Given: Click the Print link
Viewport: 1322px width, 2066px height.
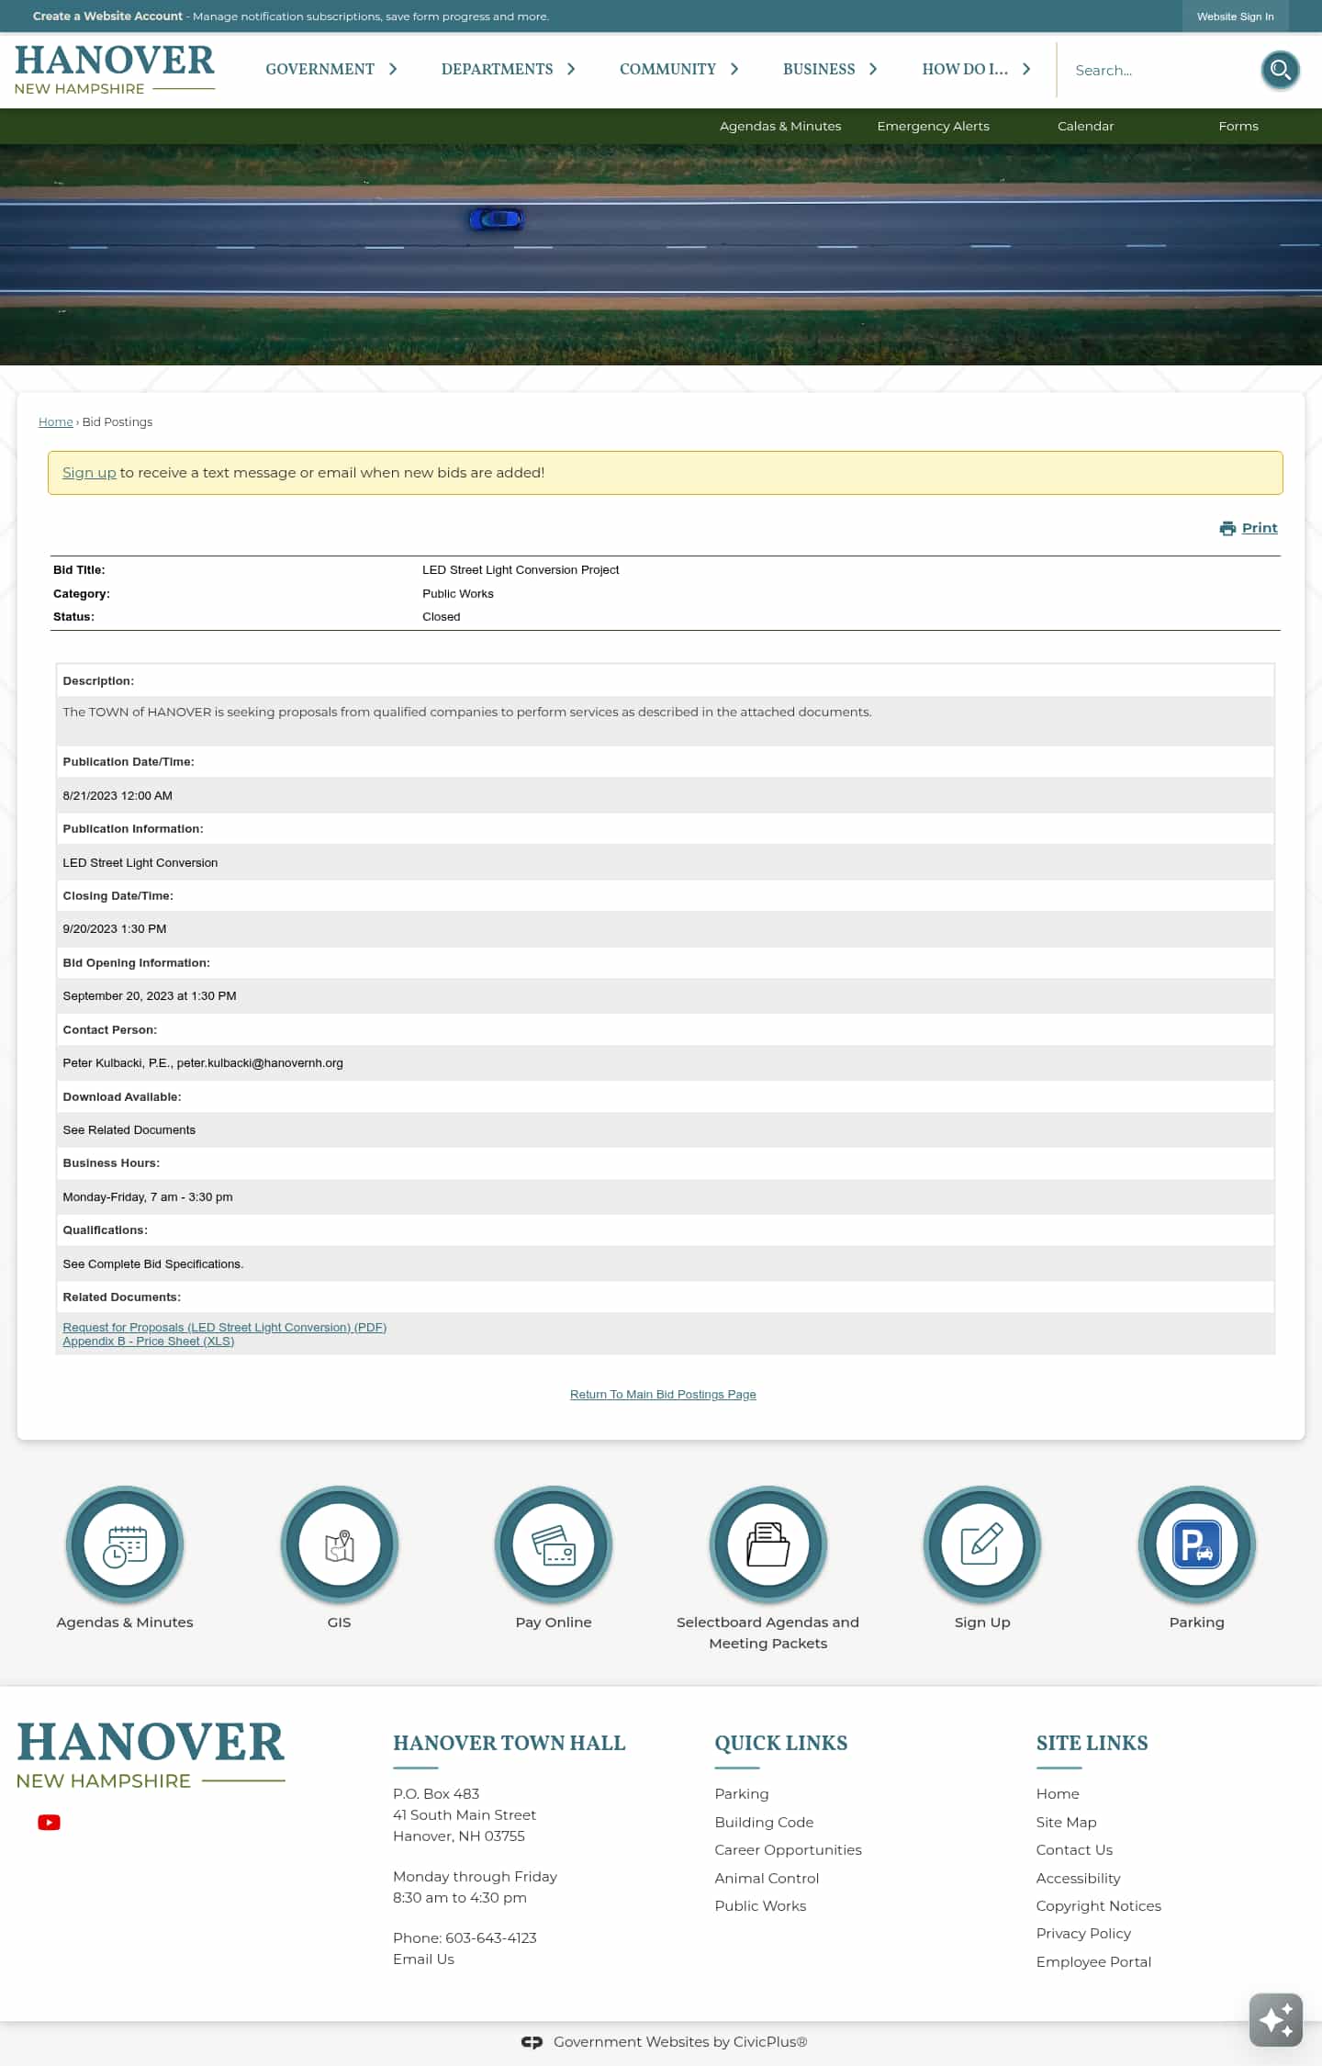Looking at the screenshot, I should point(1260,528).
